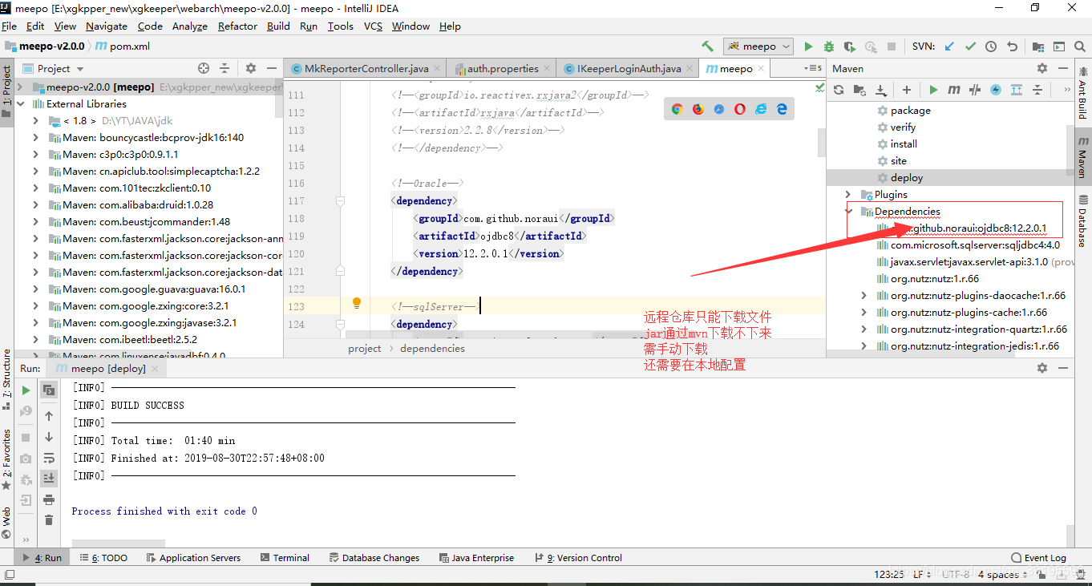Click the intention lightbulb at line 123

coord(358,303)
